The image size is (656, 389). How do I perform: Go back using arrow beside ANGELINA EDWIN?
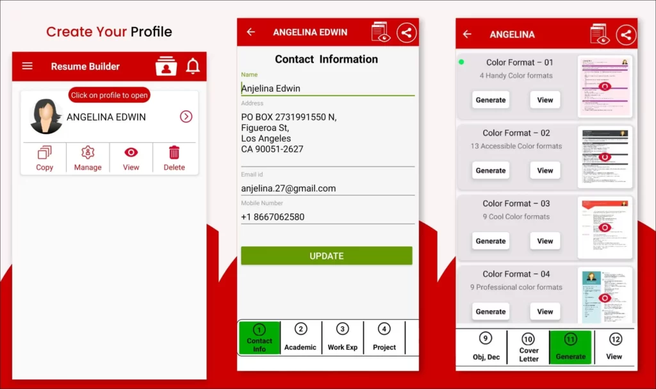250,32
